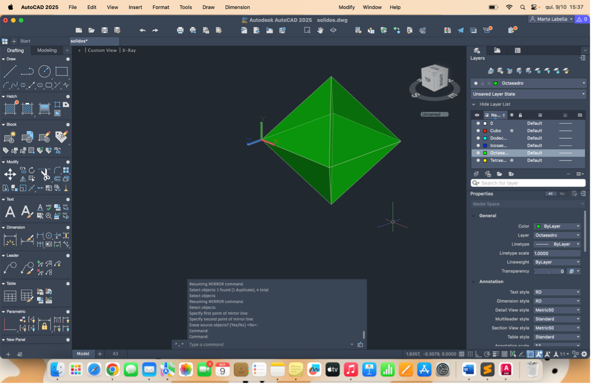Click the Pan hand icon in toolbar

pyautogui.click(x=320, y=30)
